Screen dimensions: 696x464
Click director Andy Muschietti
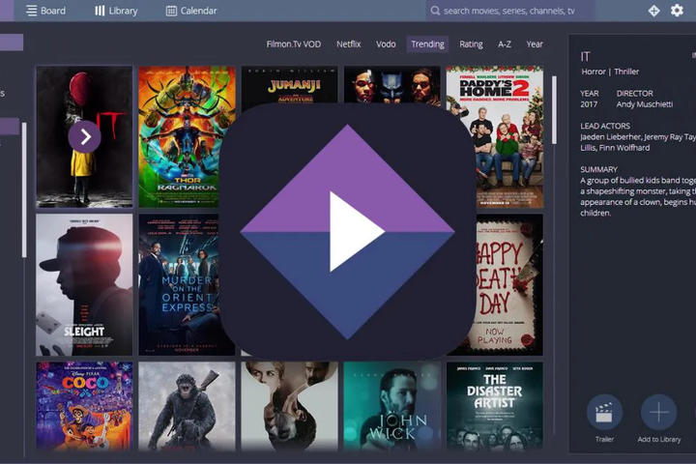click(x=644, y=104)
